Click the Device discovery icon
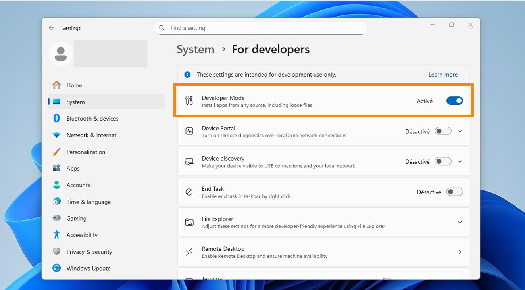Viewport: 525px width, 290px height. pos(189,162)
